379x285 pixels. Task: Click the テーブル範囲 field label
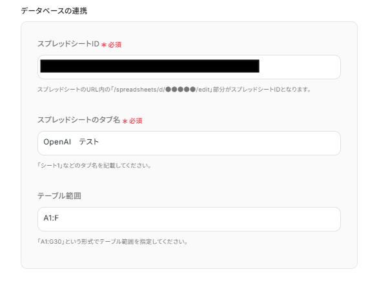pos(59,196)
